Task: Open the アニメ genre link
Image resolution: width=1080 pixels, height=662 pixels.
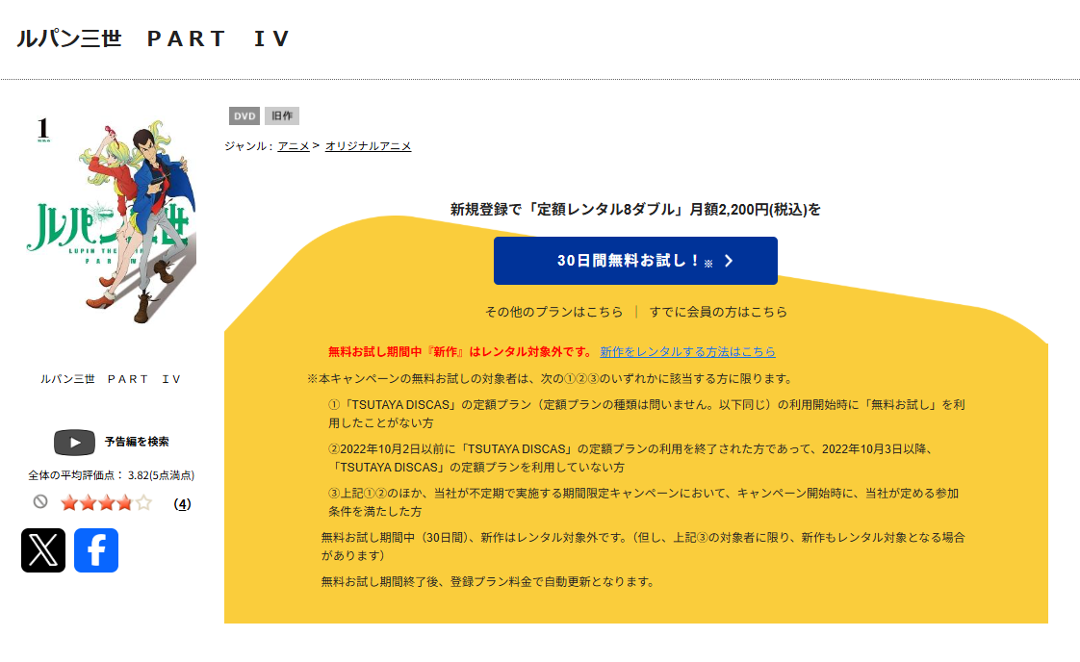Action: click(x=294, y=146)
